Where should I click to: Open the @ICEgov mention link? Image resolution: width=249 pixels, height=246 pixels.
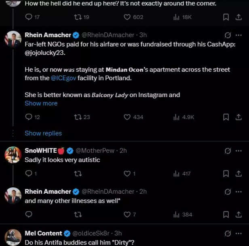click(64, 78)
